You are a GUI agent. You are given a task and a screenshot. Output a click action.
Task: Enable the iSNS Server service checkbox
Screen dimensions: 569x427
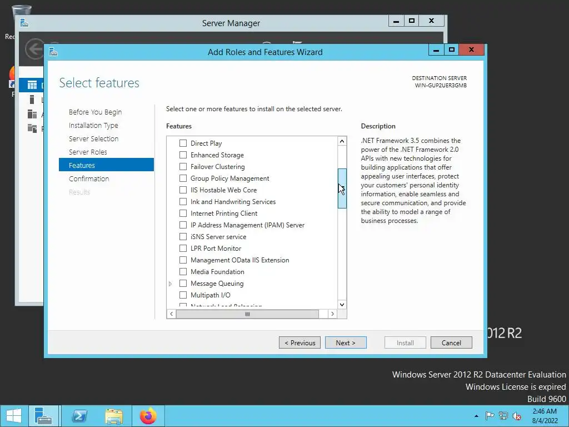click(x=183, y=236)
